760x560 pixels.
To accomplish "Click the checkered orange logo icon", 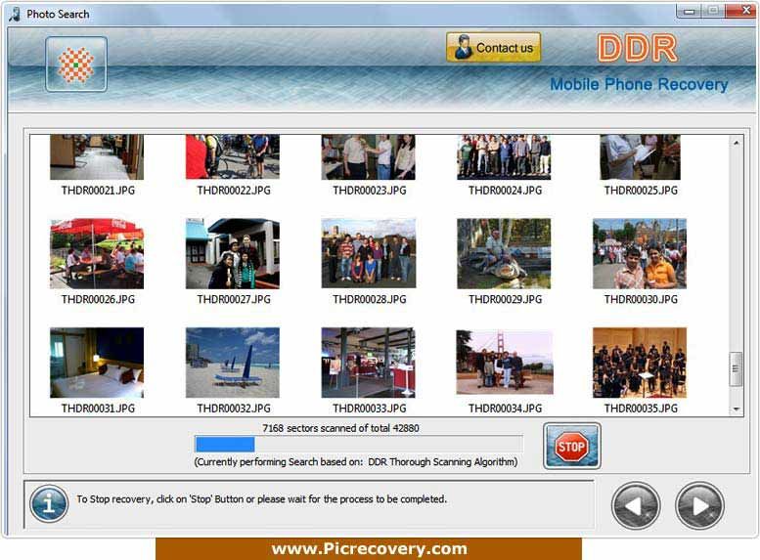I will [76, 64].
